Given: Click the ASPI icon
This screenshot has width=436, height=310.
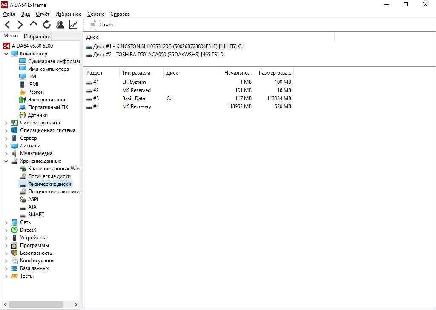Looking at the screenshot, I should tap(23, 199).
